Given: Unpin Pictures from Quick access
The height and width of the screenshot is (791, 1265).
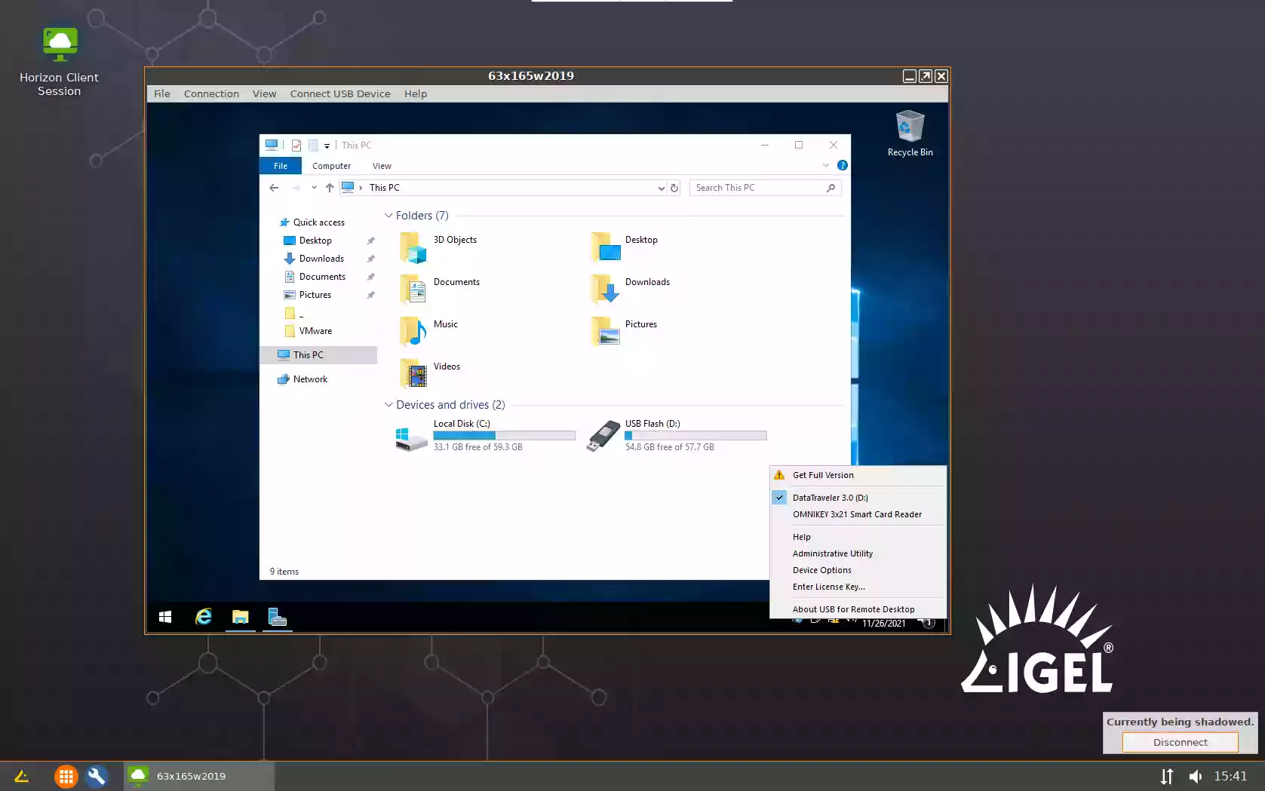Looking at the screenshot, I should pyautogui.click(x=370, y=295).
